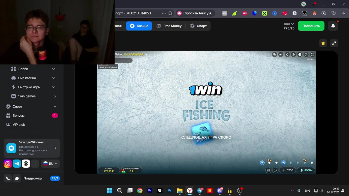Open the Telegram social link
The height and width of the screenshot is (196, 349).
17,164
